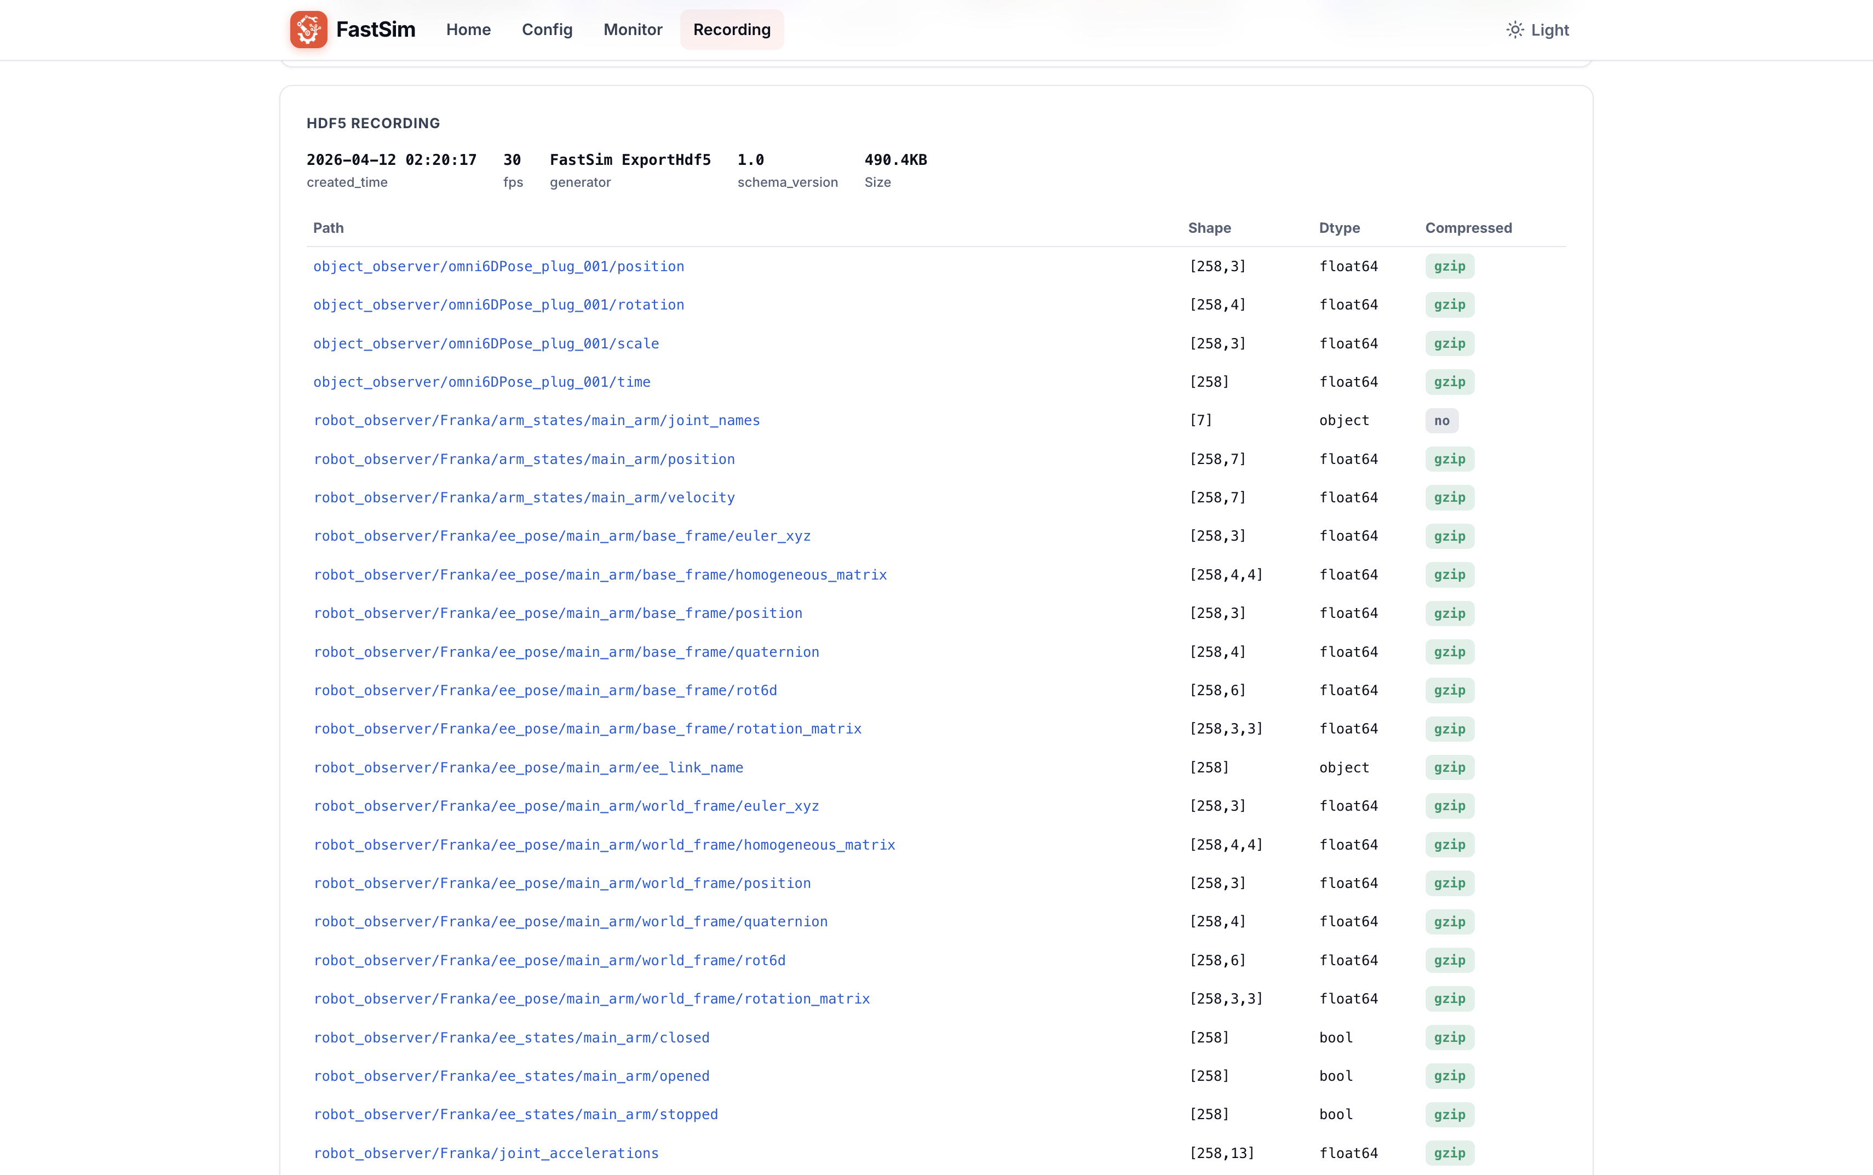The image size is (1873, 1175).
Task: Open omni6DPose_plug_001/scale dataset link
Action: click(x=486, y=343)
